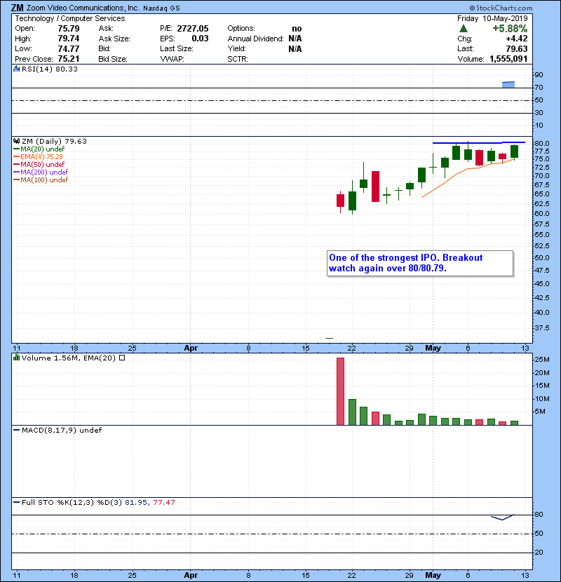561x582 pixels.
Task: Click the ZM (Daily) candlestick legend icon
Action: [16, 141]
